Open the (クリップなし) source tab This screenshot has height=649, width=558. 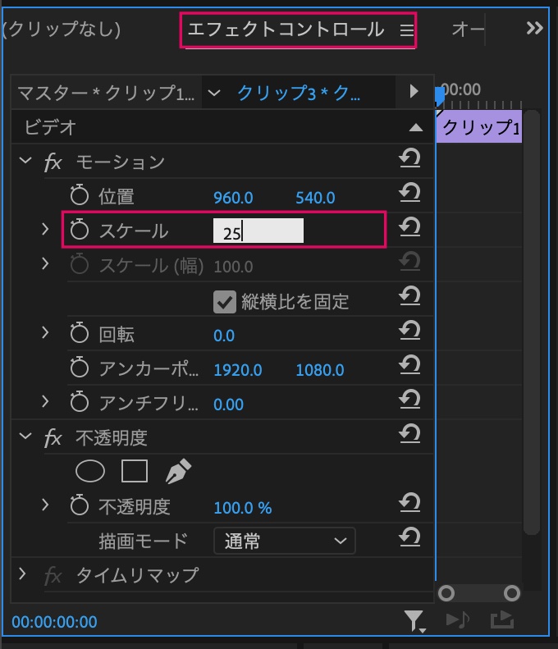pyautogui.click(x=62, y=30)
